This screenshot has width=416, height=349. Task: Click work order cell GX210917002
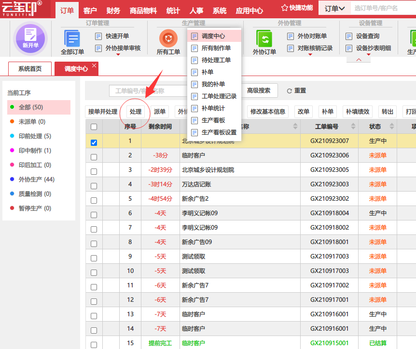[x=330, y=285]
